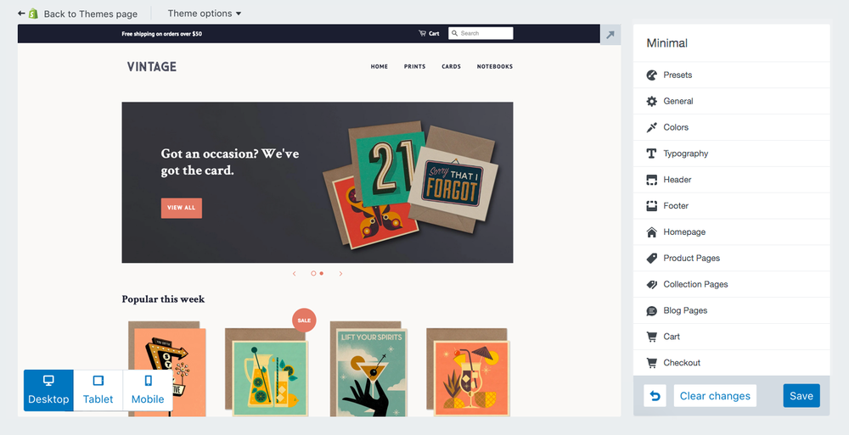Open the Header settings section

[732, 180]
